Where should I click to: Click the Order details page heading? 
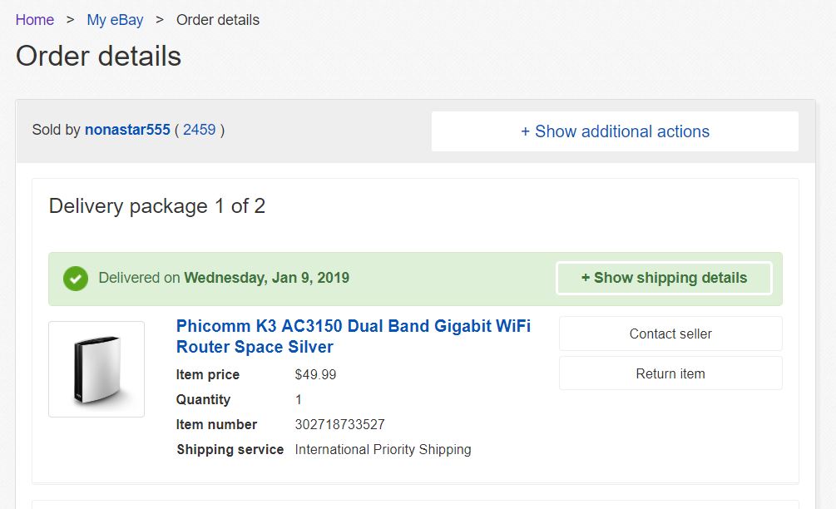(98, 57)
